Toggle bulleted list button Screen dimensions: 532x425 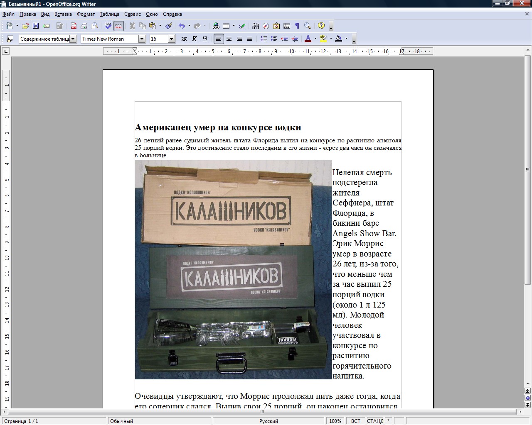point(274,39)
